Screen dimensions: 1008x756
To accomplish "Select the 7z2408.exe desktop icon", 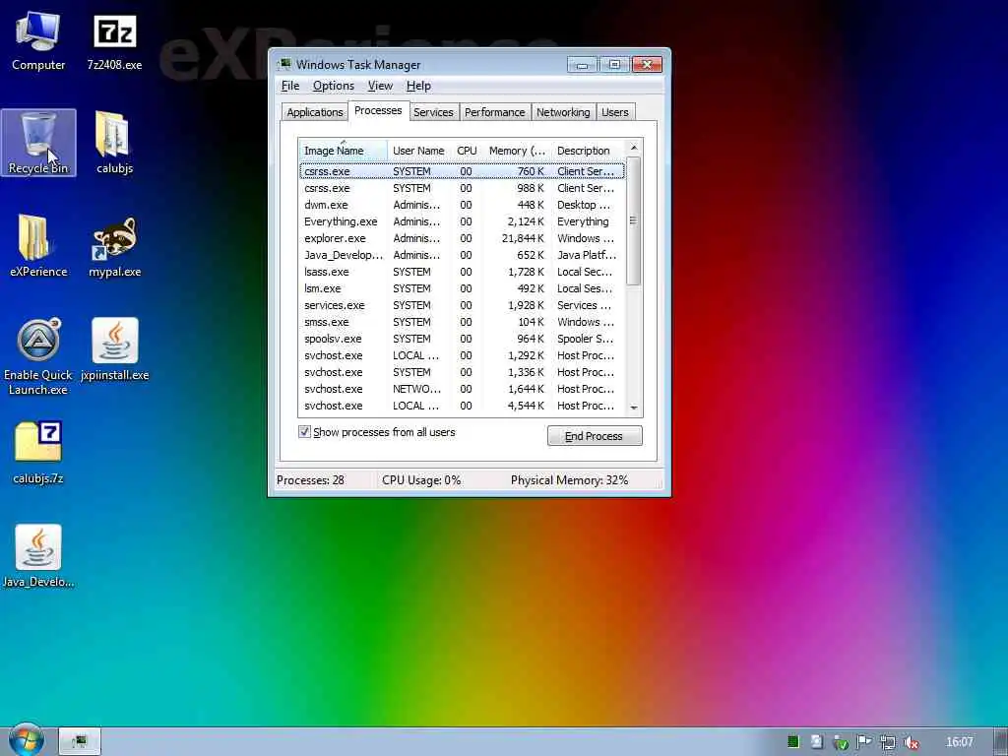I will point(114,41).
